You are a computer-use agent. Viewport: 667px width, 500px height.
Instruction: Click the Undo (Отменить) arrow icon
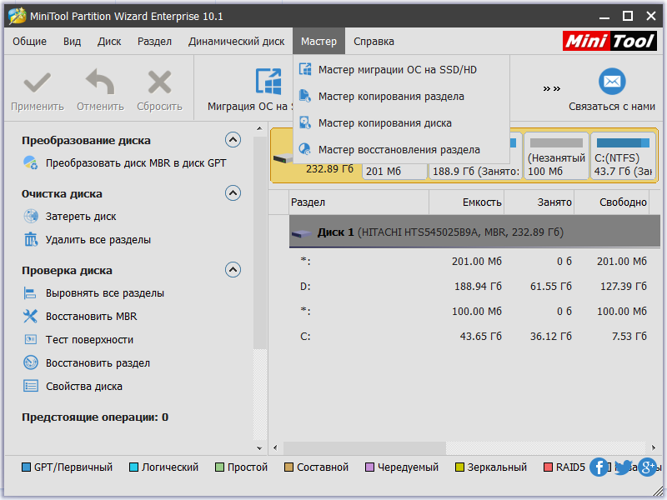click(100, 82)
